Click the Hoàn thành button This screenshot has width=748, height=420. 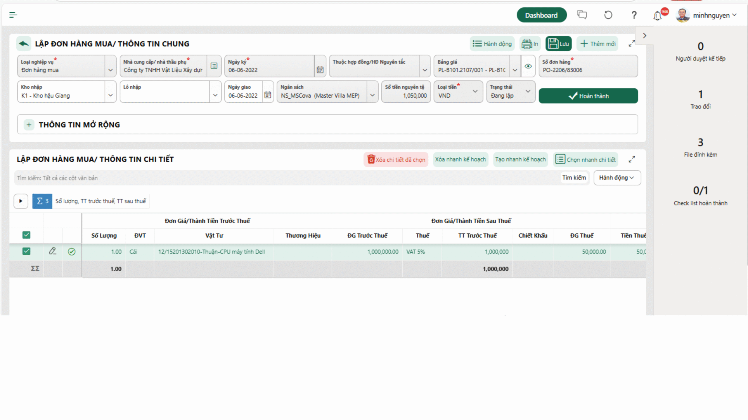click(588, 96)
